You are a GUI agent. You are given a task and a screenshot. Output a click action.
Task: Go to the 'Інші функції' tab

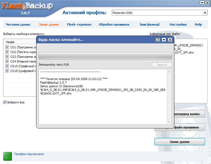point(149,24)
